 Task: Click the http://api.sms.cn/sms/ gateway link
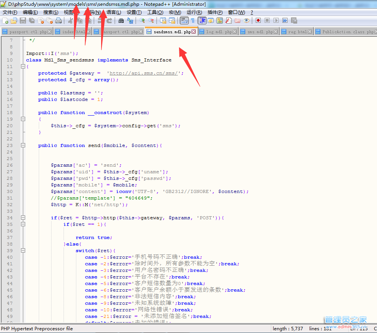point(143,73)
